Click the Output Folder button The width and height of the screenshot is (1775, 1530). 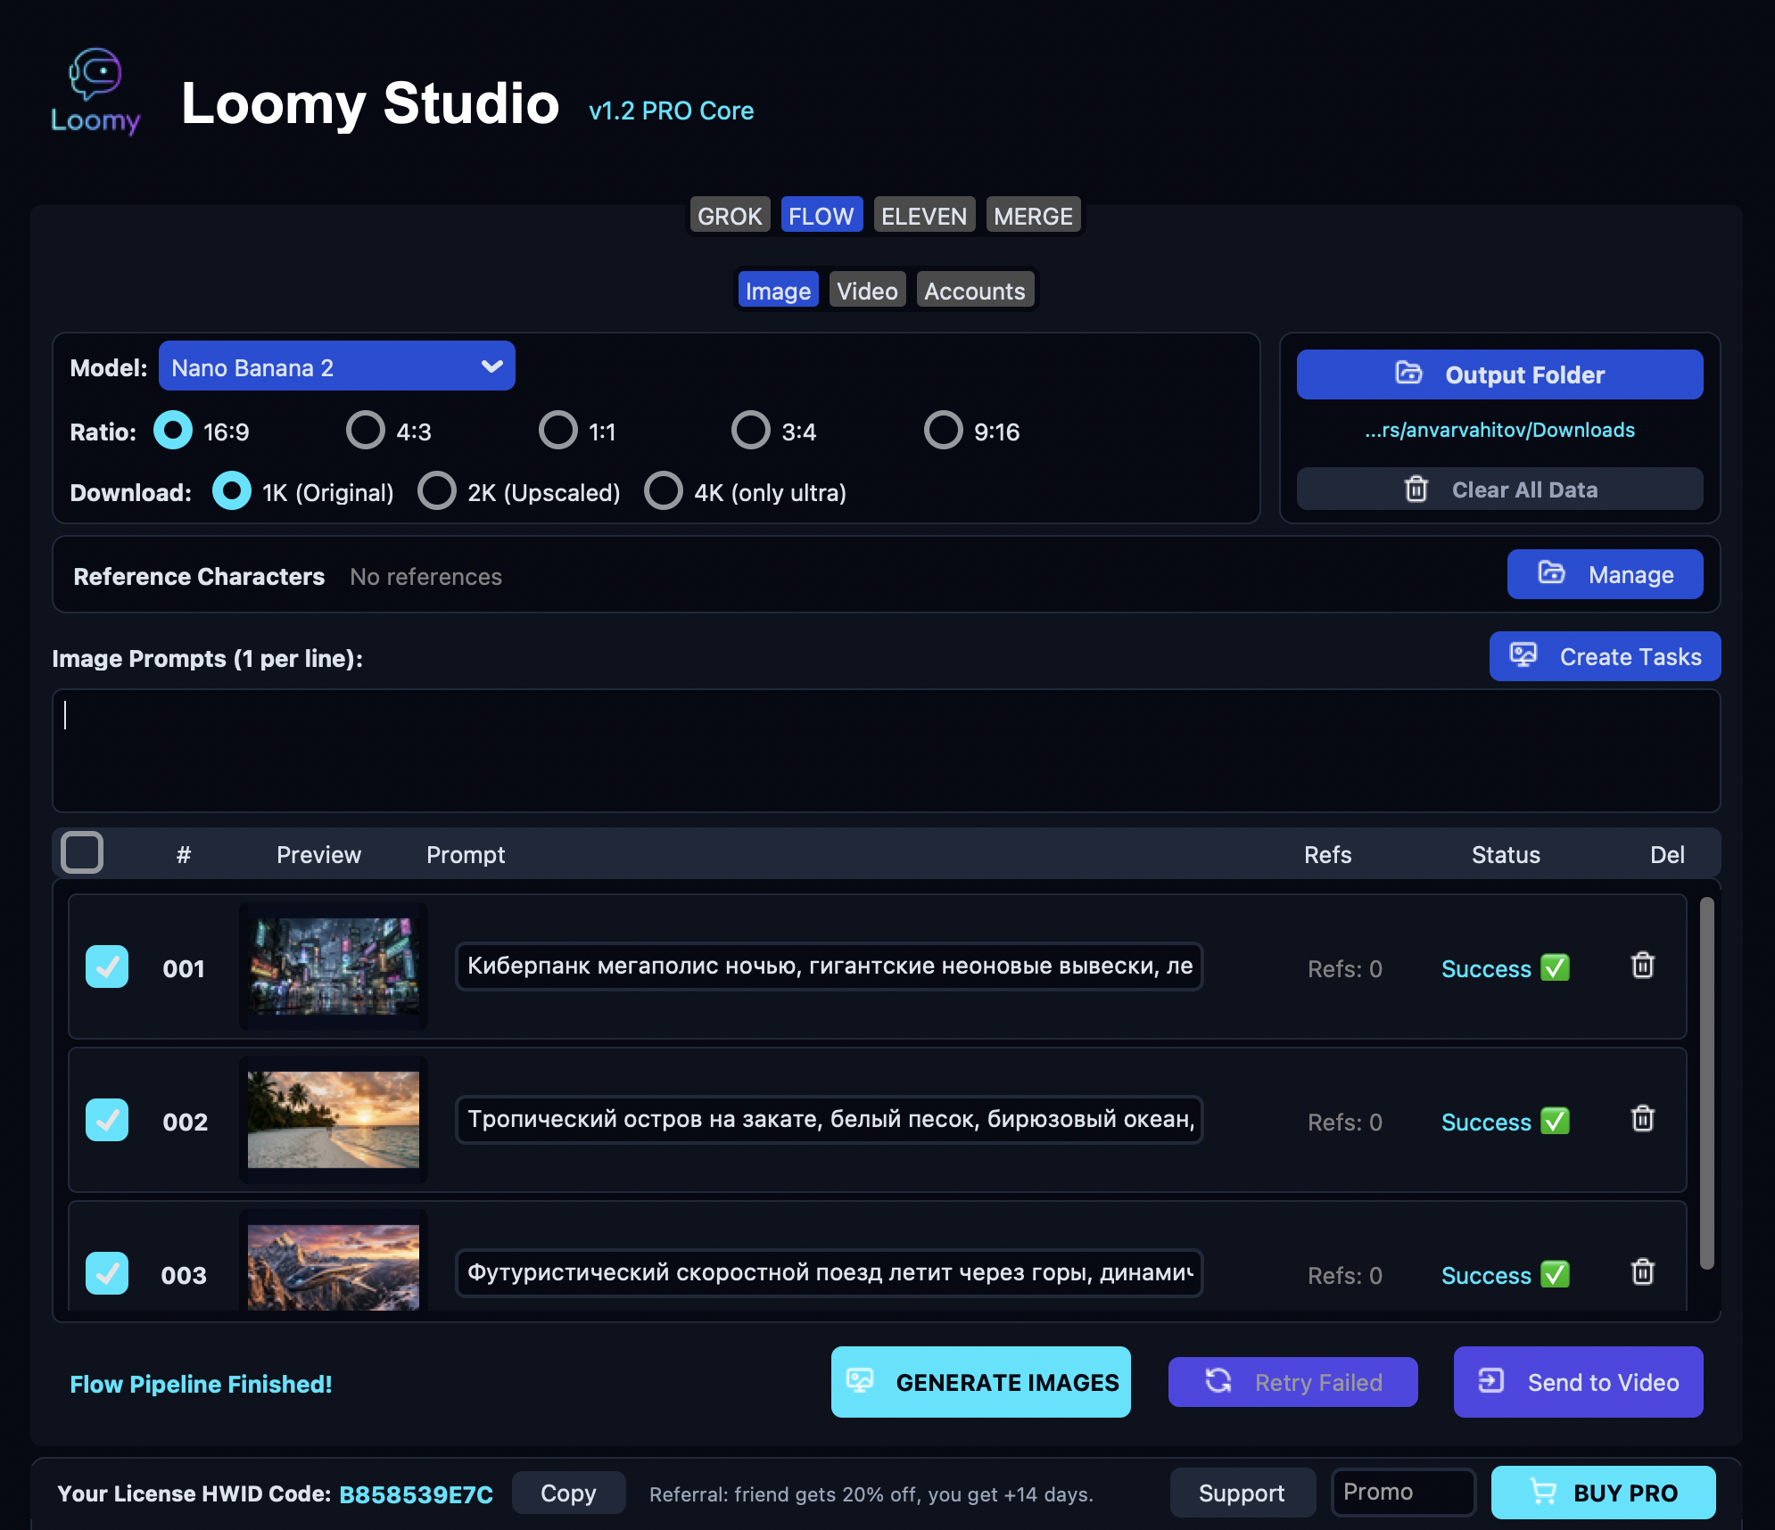click(x=1499, y=374)
